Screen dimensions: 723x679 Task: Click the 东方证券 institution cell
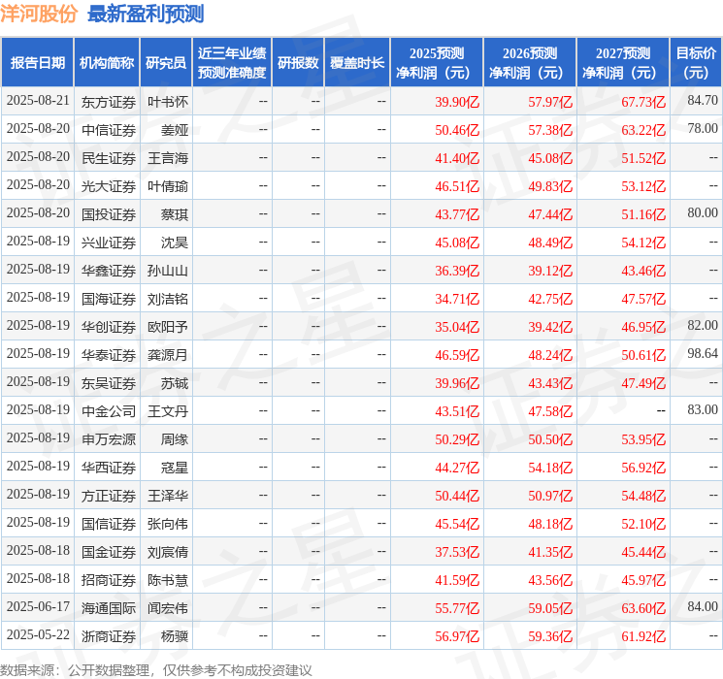click(x=109, y=102)
